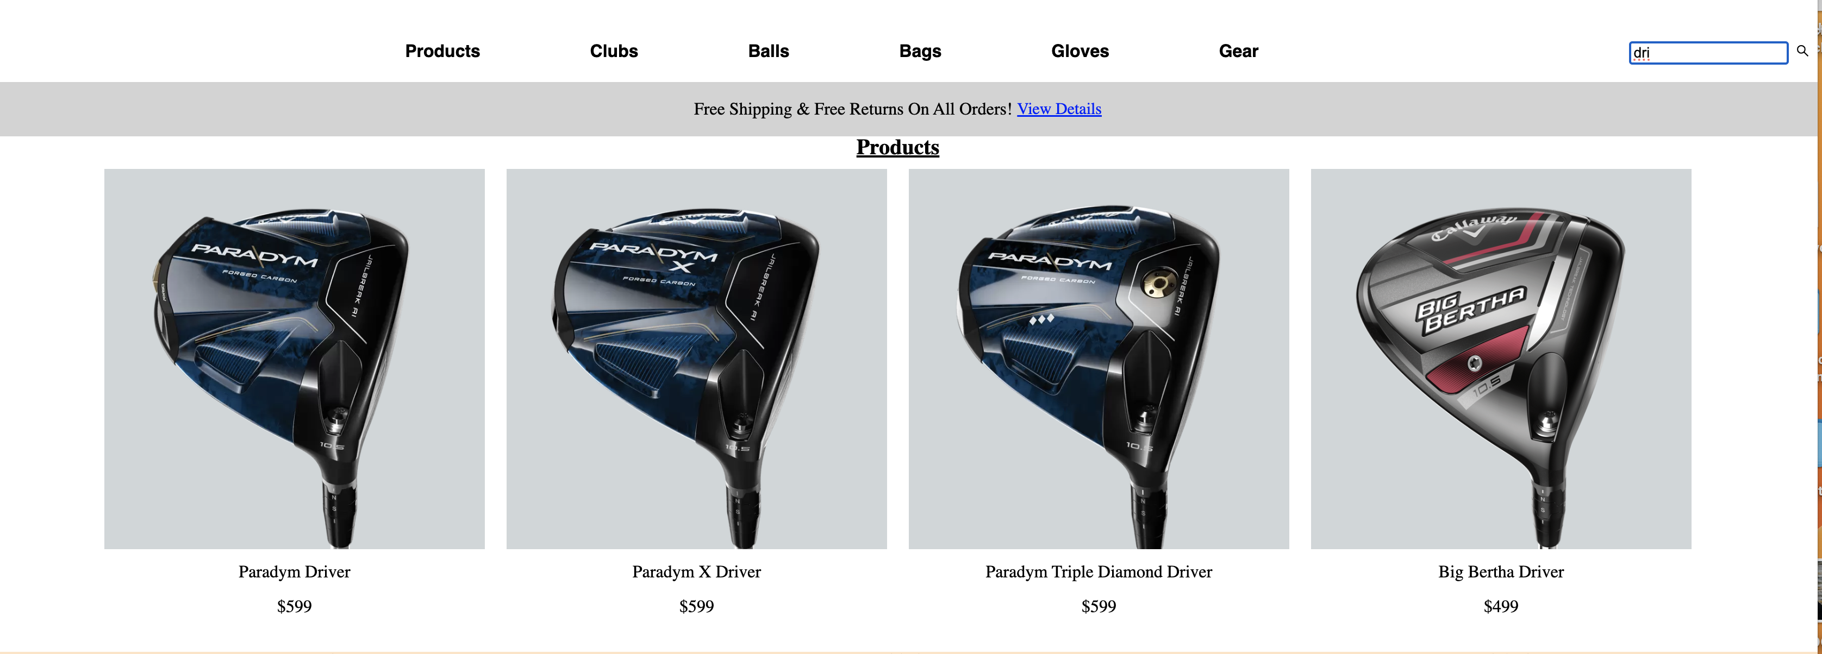This screenshot has height=654, width=1822.
Task: Click the Paradym Driver price label
Action: 294,605
